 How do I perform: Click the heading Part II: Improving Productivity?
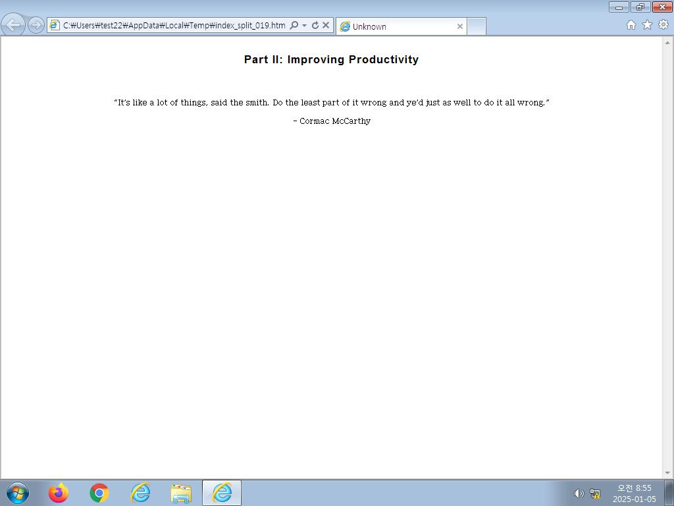click(x=332, y=59)
